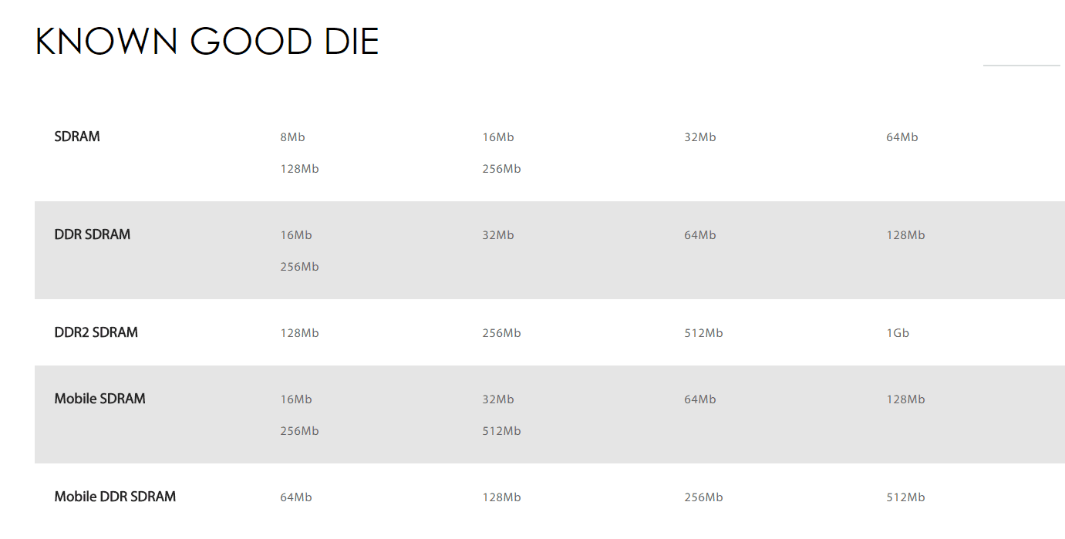Click the Known Good Die page heading
Image resolution: width=1065 pixels, height=539 pixels.
[x=207, y=42]
